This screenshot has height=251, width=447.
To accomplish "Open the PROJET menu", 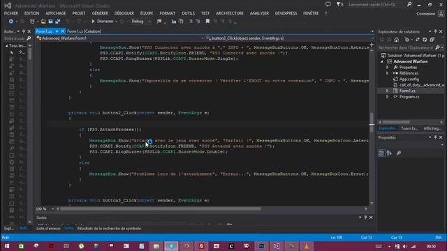I will pyautogui.click(x=79, y=13).
